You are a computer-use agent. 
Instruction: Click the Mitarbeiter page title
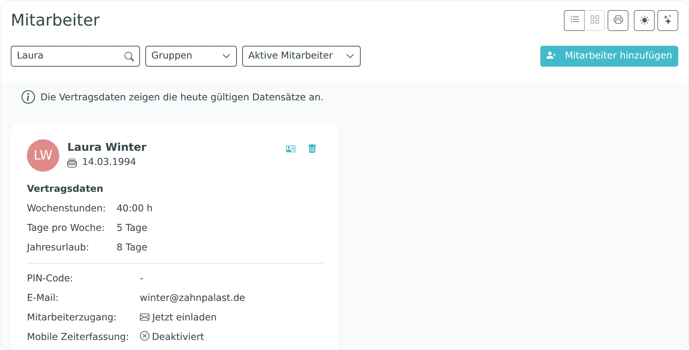(56, 20)
